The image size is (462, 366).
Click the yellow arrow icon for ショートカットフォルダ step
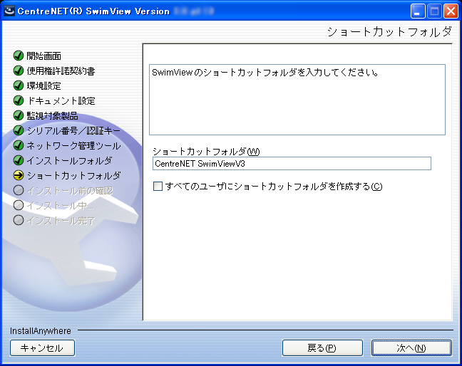click(x=19, y=175)
